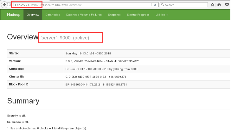This screenshot has height=131, width=231.
Task: Select the Overview tab
Action: (x=33, y=15)
